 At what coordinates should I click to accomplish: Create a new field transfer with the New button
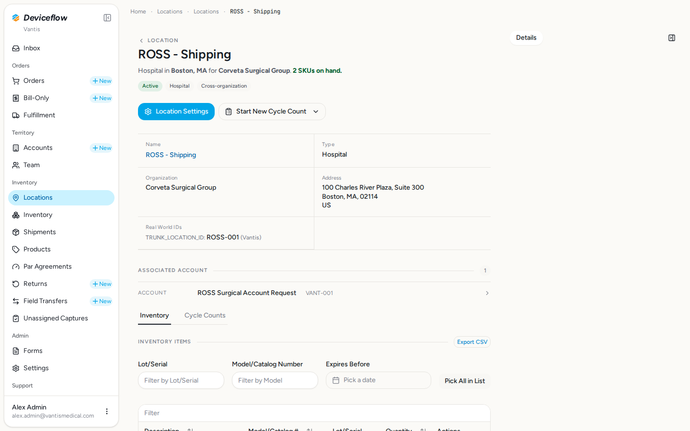pyautogui.click(x=102, y=301)
